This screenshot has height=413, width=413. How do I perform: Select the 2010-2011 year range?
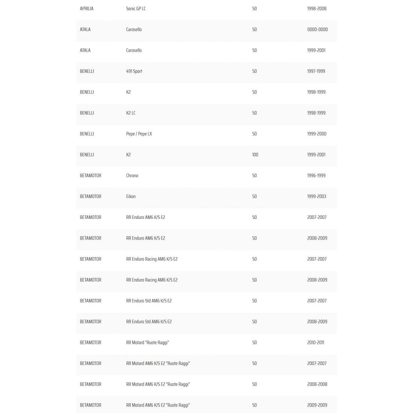(x=315, y=342)
